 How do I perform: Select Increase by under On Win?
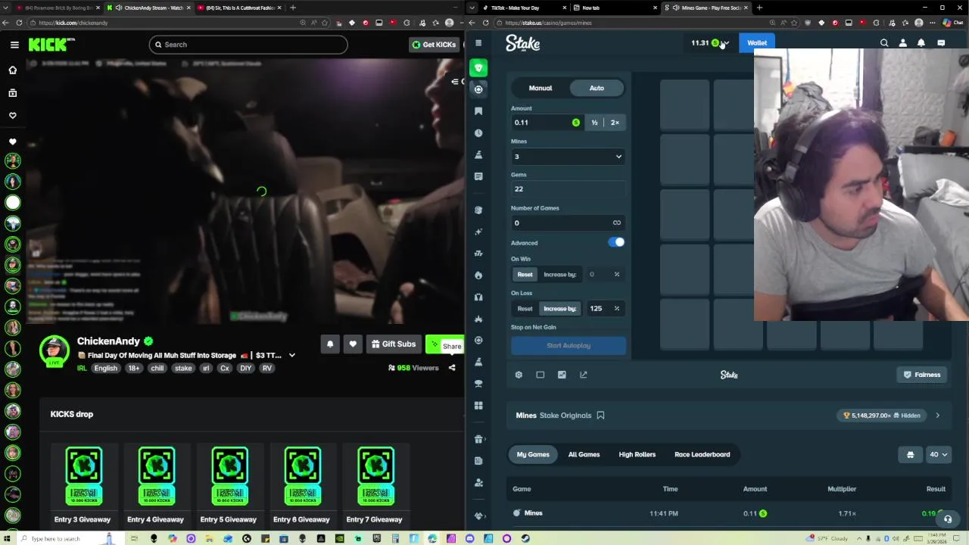[560, 275]
